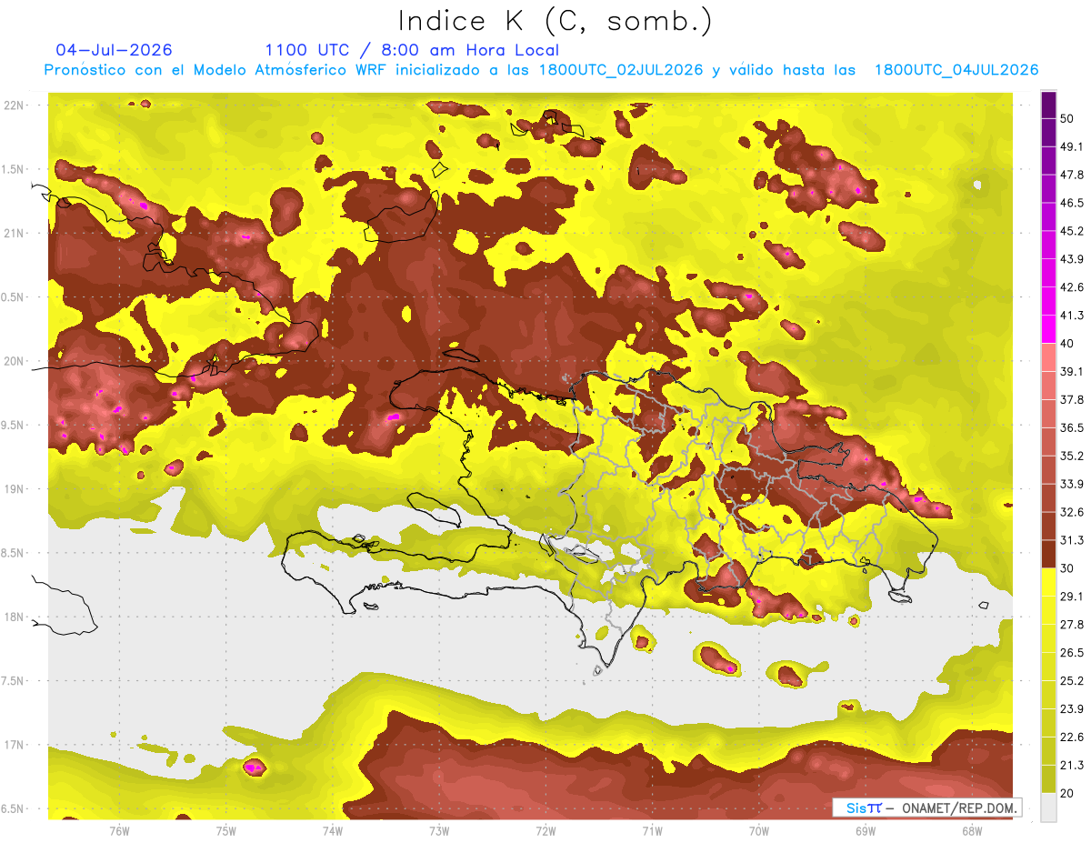Select the '42.6' colorbar value

click(x=1072, y=287)
